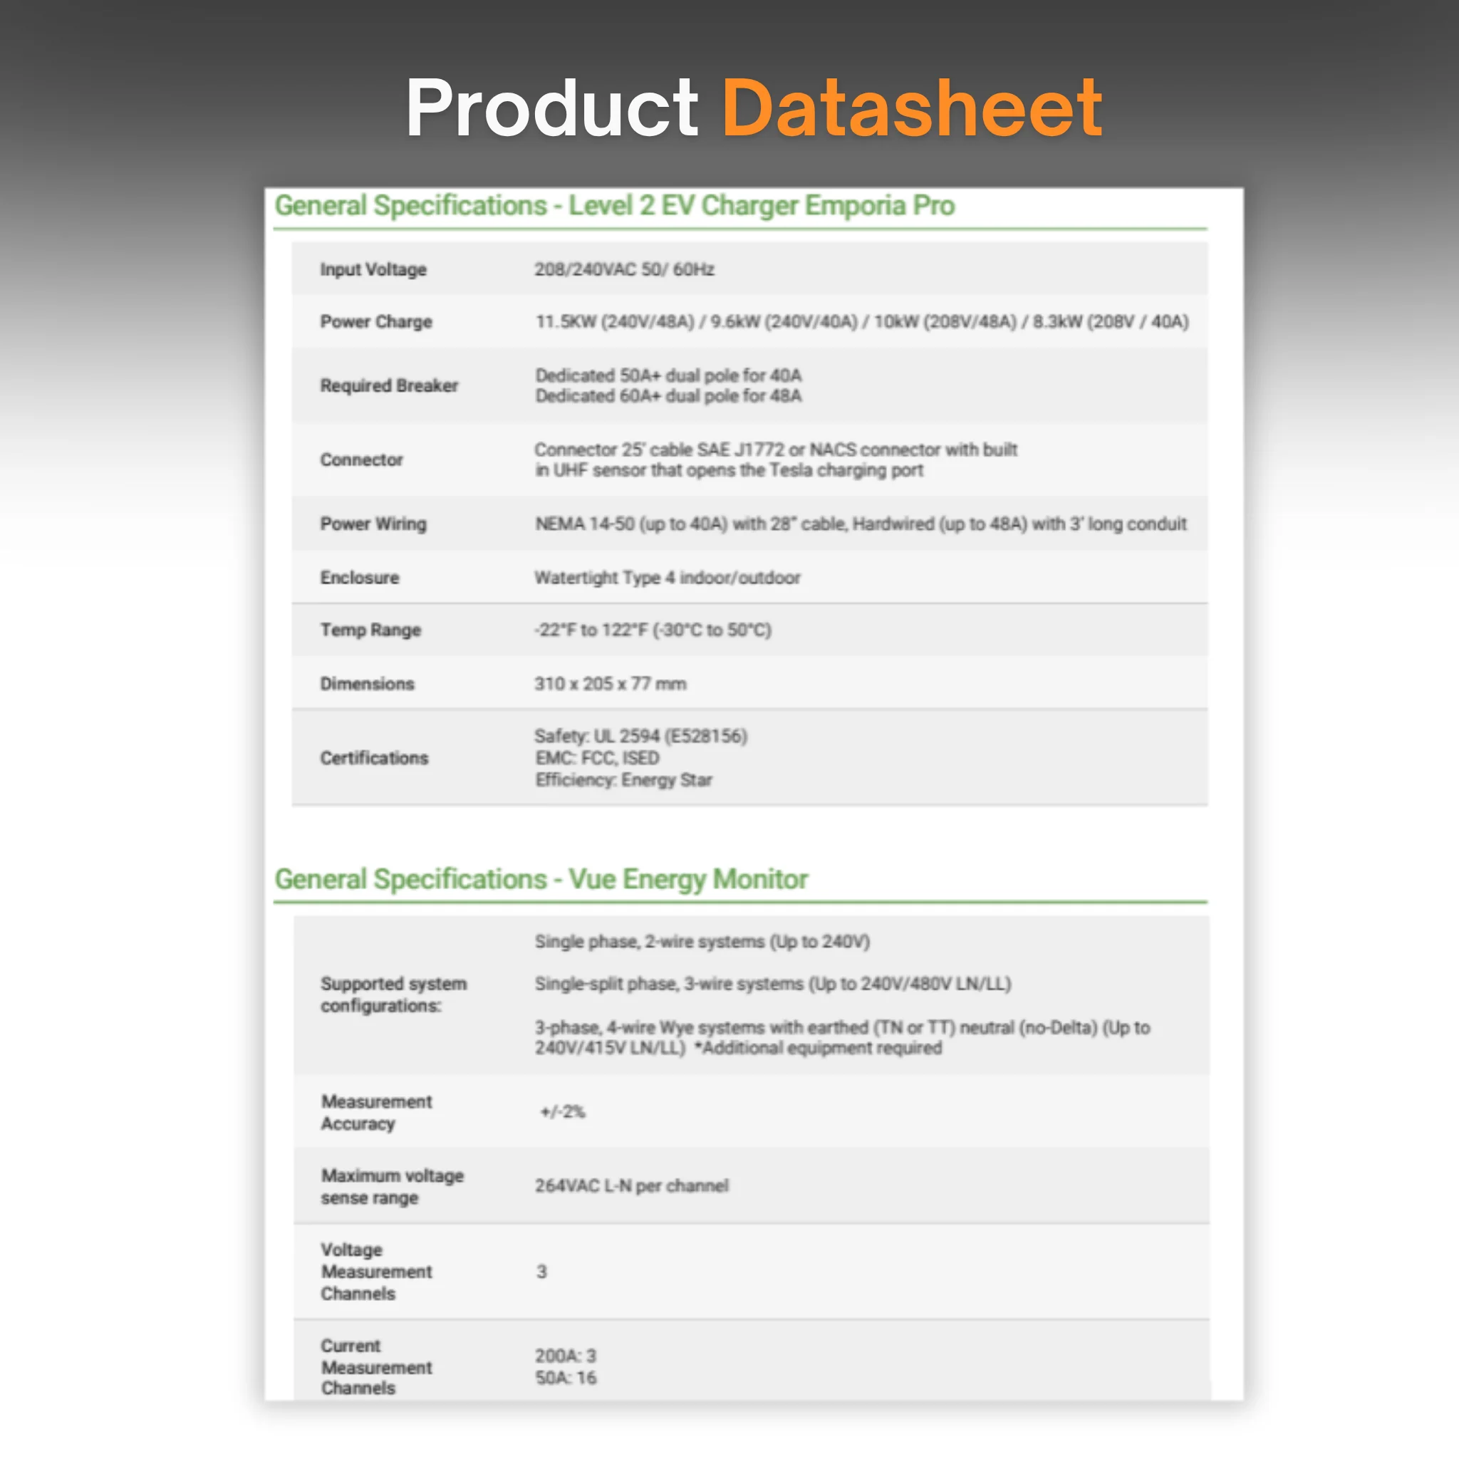This screenshot has height=1459, width=1459.
Task: Click the Required Breaker row label
Action: (x=389, y=385)
